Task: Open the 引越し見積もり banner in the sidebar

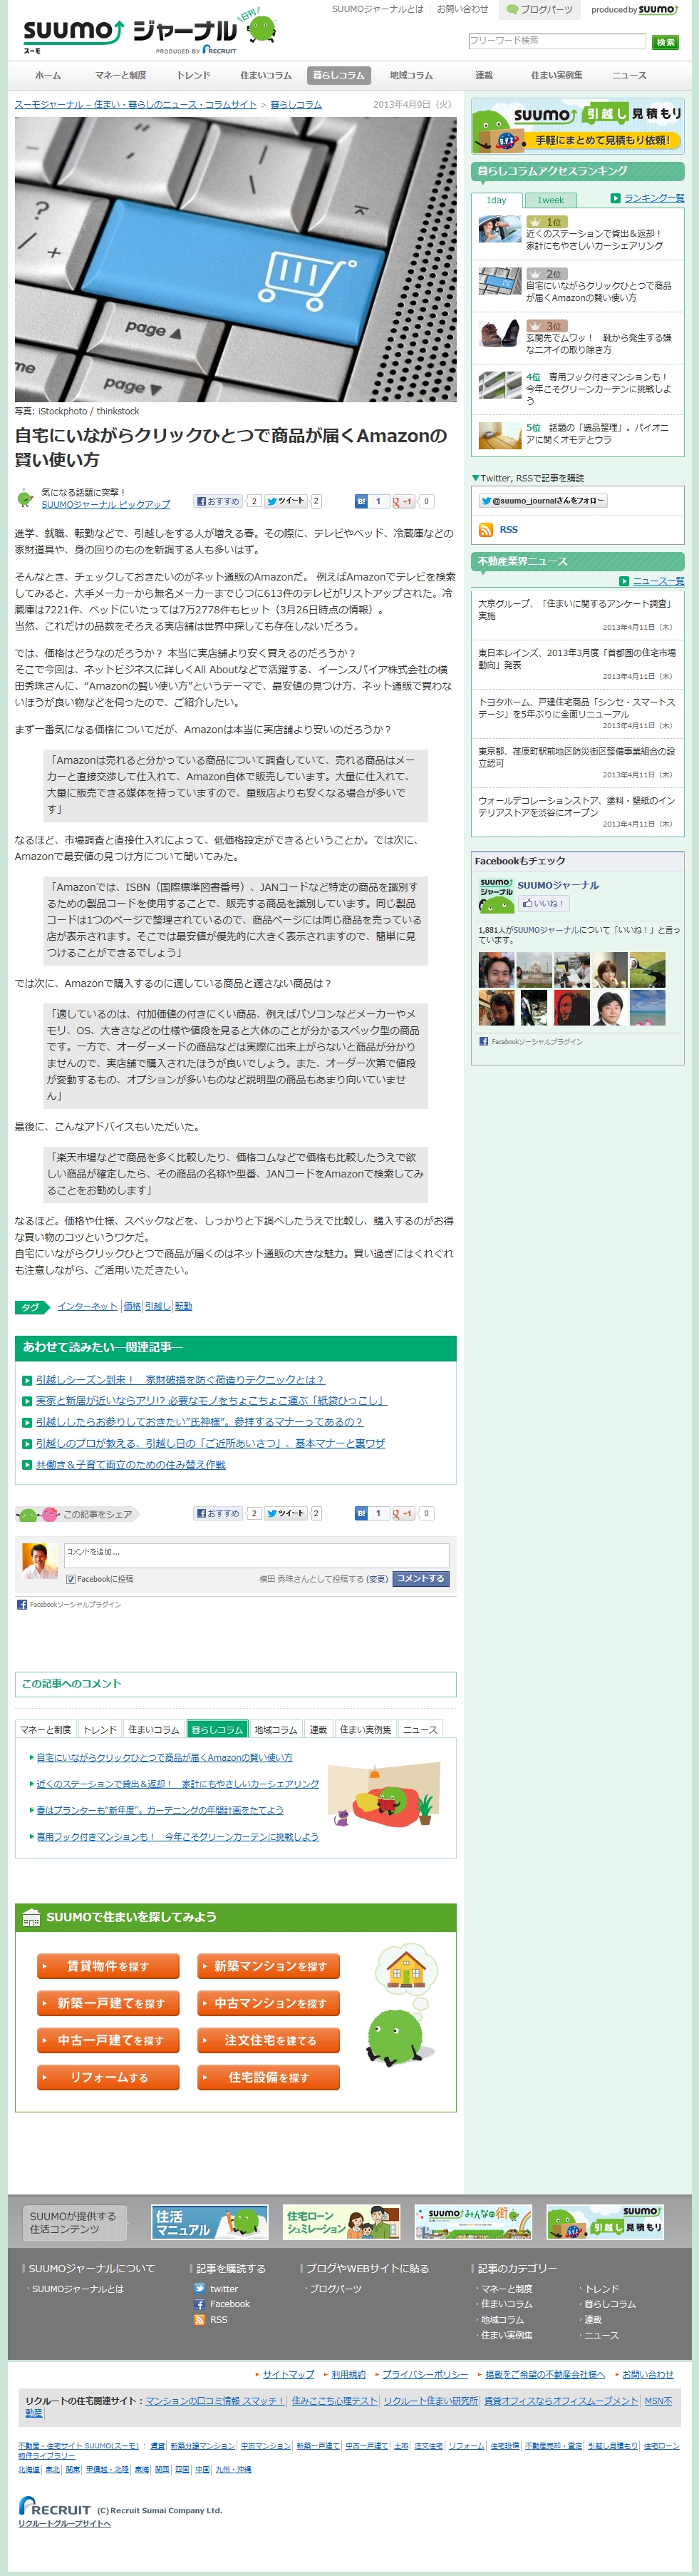Action: coord(577,126)
